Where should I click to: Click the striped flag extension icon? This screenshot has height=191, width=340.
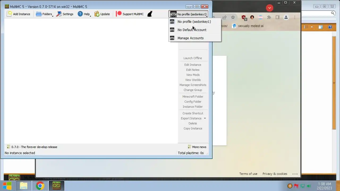click(261, 18)
